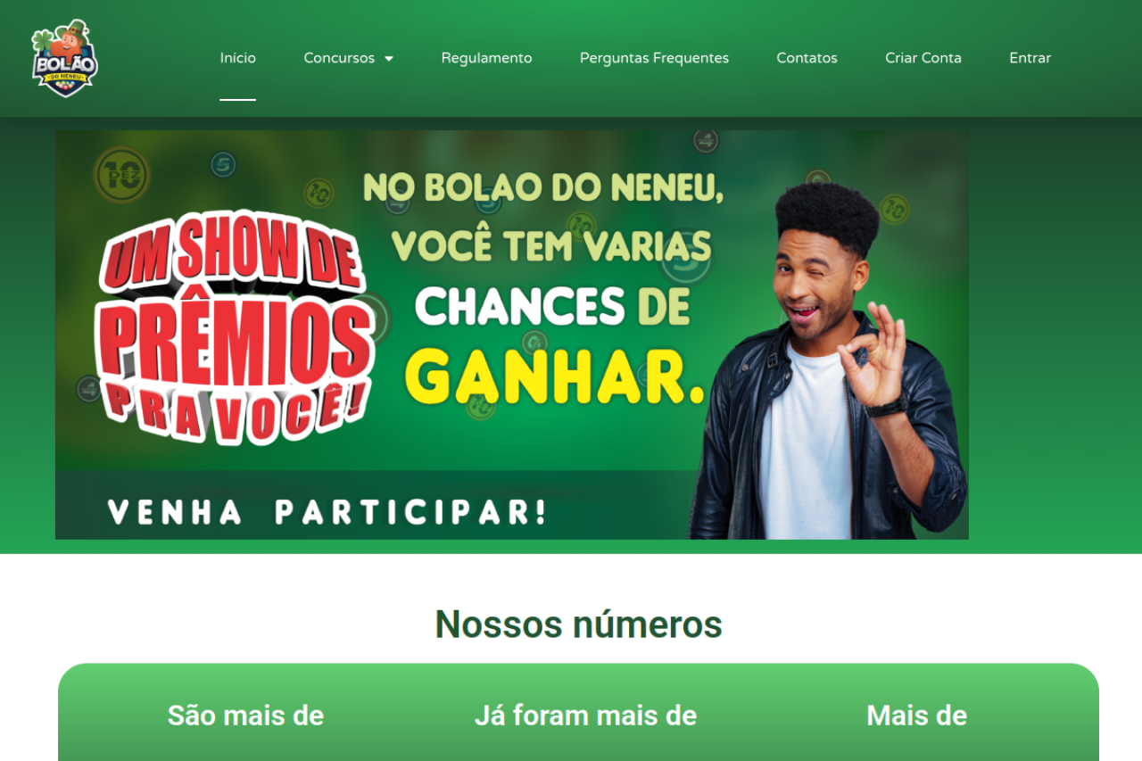Click the winking man in the banner
This screenshot has height=761, width=1142.
coord(828,361)
